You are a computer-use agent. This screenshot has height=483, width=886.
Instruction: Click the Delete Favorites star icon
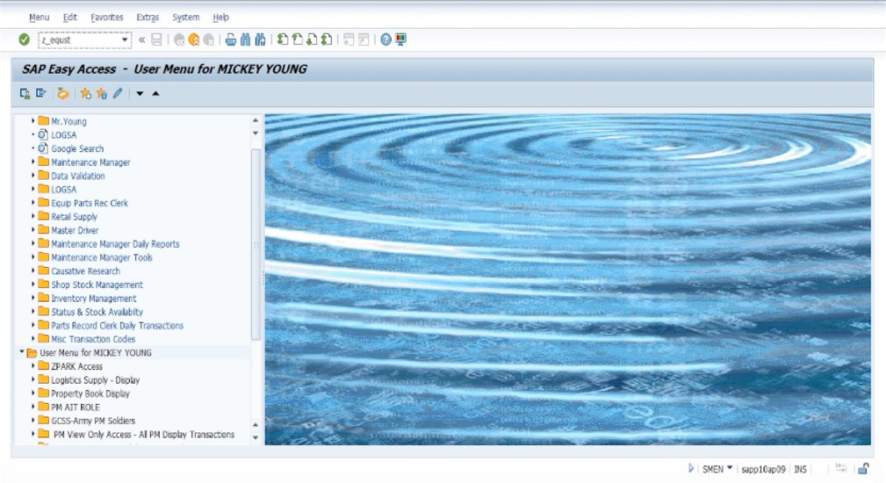(x=102, y=94)
